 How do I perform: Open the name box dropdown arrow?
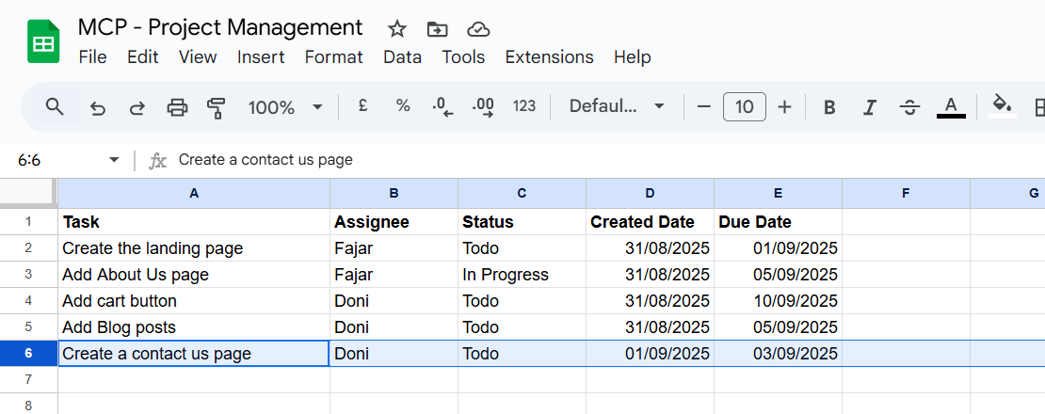(114, 160)
